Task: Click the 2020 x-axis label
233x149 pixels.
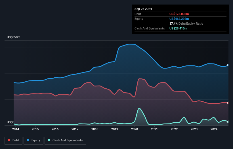Action: 135,129
